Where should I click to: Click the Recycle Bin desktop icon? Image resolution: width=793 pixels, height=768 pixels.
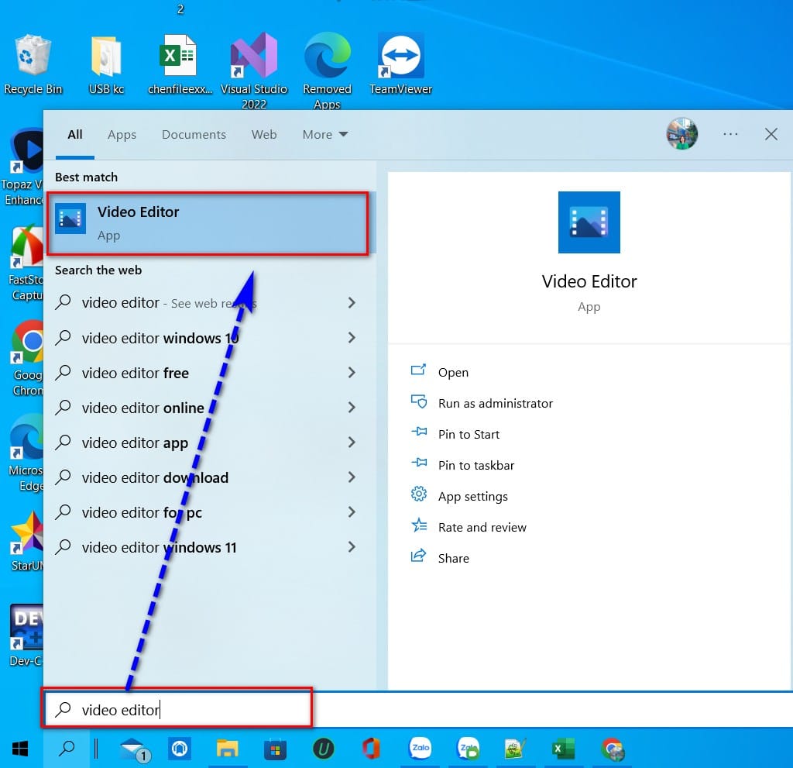tap(33, 62)
